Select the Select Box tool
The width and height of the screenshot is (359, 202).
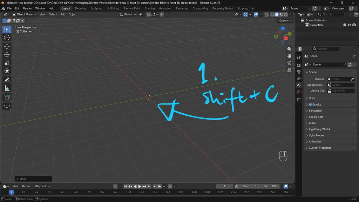click(x=7, y=29)
